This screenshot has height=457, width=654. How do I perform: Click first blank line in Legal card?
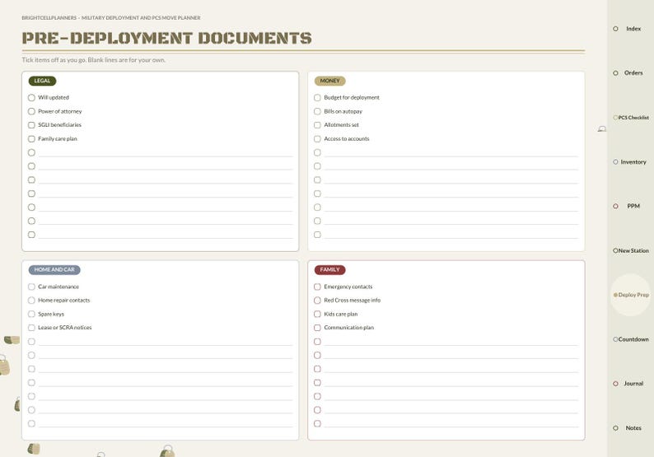[x=166, y=153]
